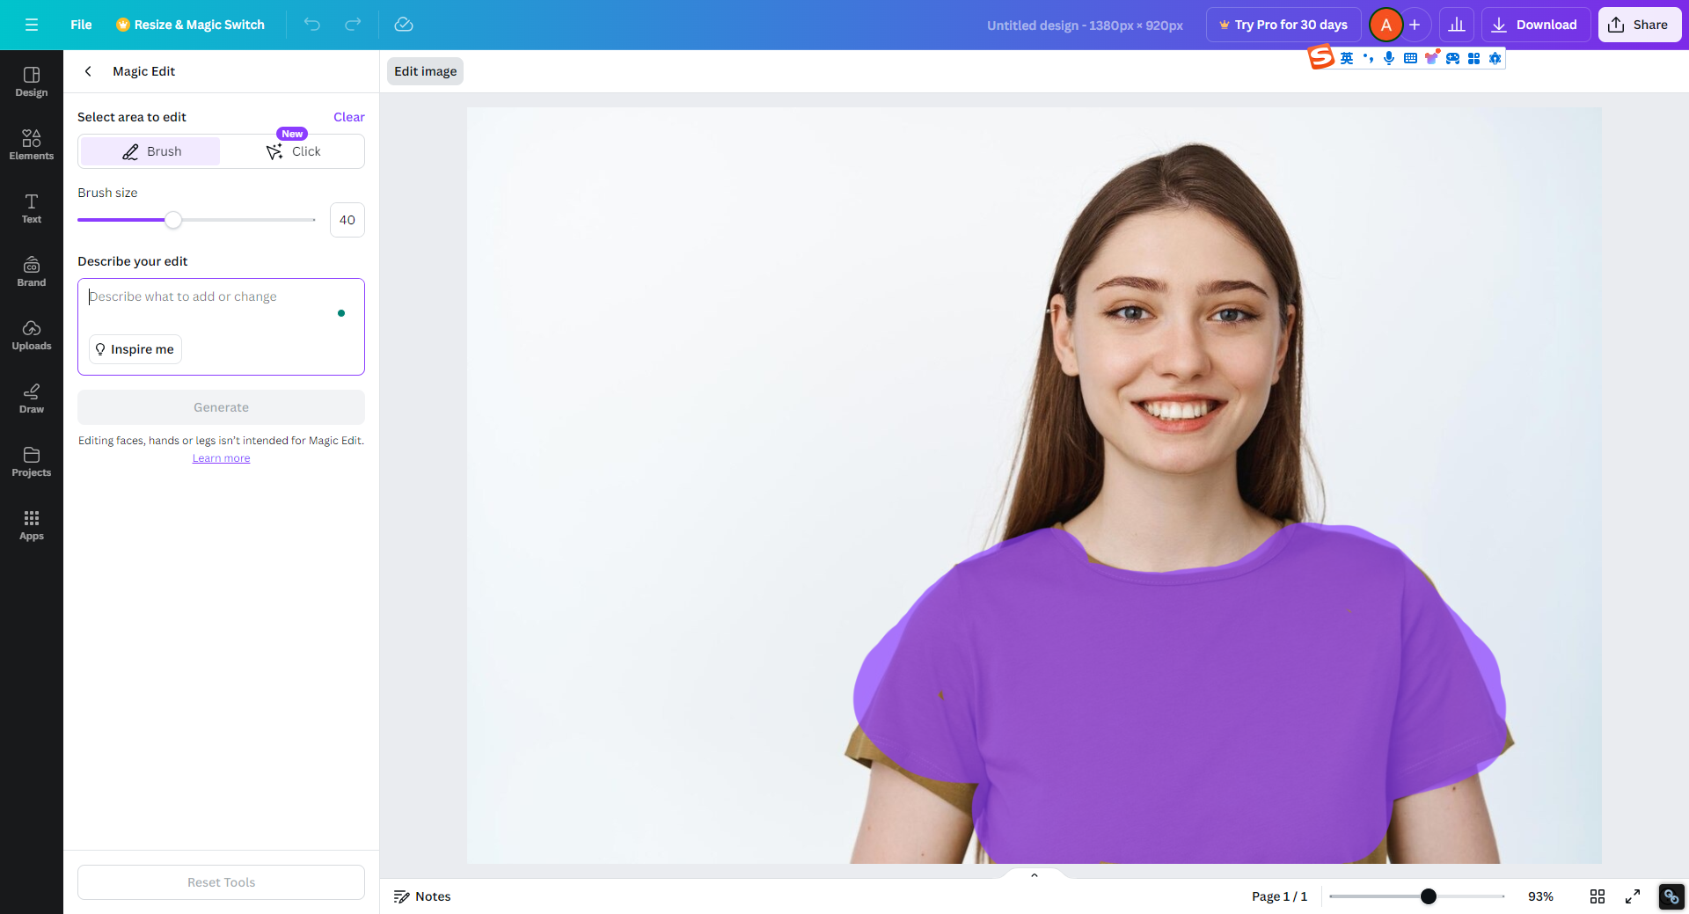Open the Projects panel

tap(32, 461)
